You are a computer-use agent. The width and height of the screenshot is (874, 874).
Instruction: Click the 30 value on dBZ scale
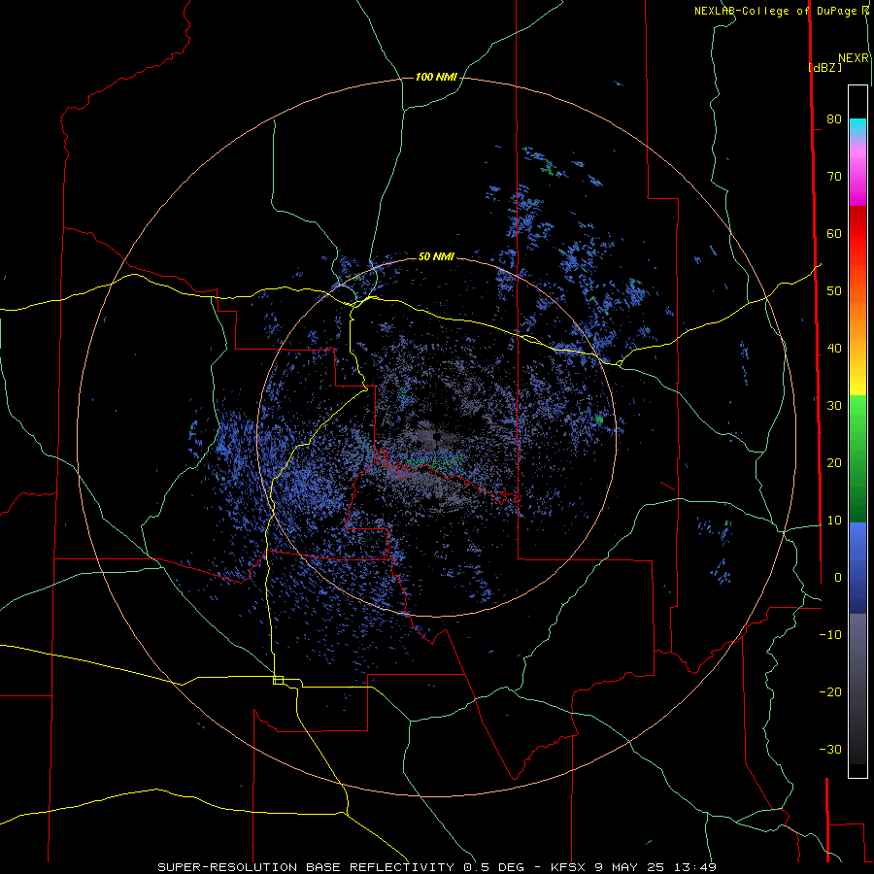tap(834, 406)
